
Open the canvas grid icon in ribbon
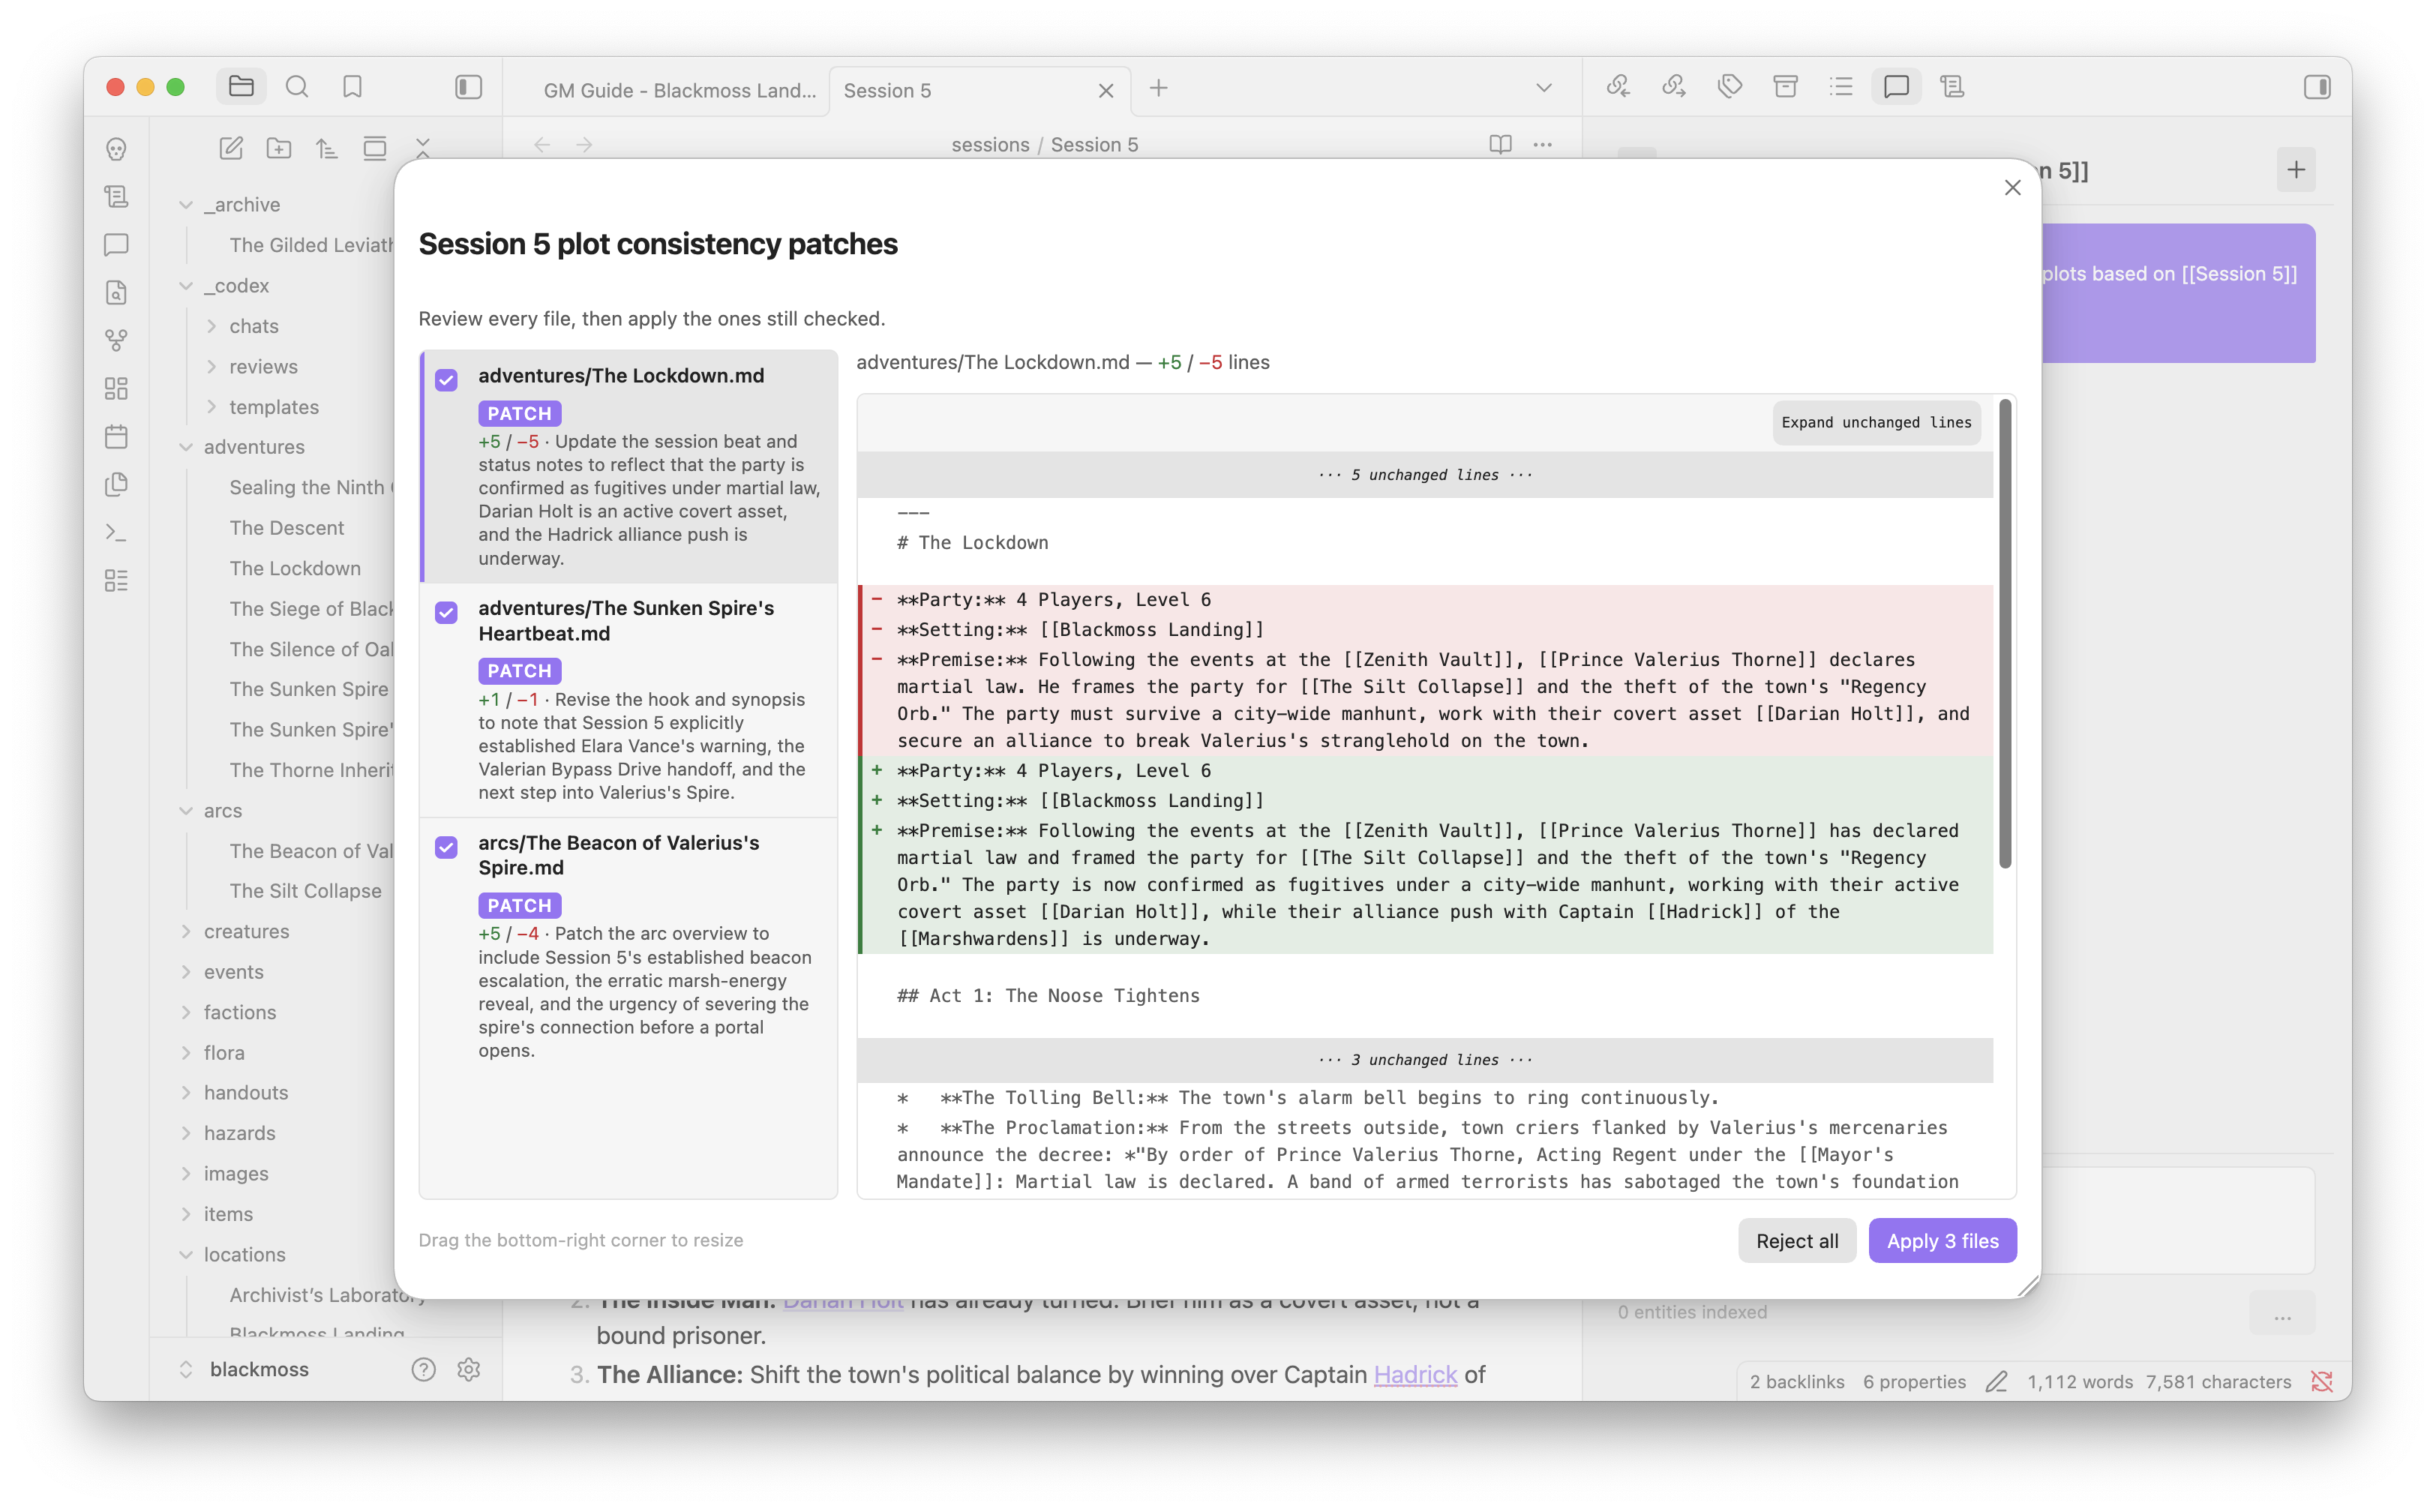tap(117, 388)
